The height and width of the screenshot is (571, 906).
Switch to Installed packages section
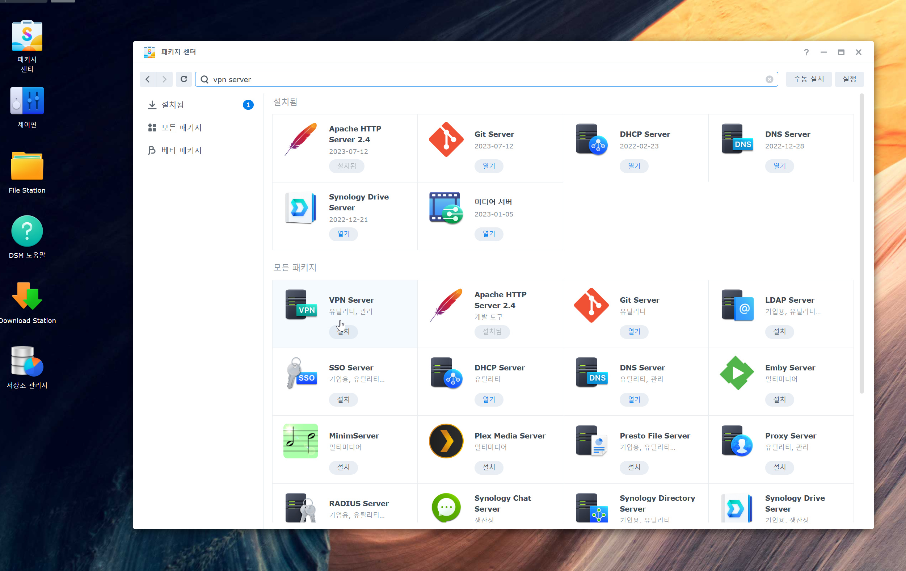click(173, 105)
